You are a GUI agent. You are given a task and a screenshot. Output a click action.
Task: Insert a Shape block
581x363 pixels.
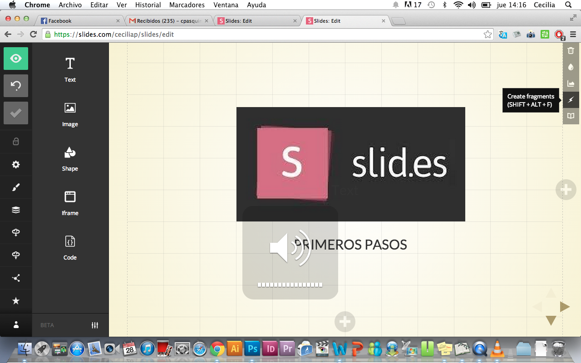coord(70,158)
